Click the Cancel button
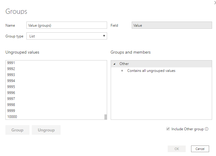The height and width of the screenshot is (156, 216). (200, 149)
